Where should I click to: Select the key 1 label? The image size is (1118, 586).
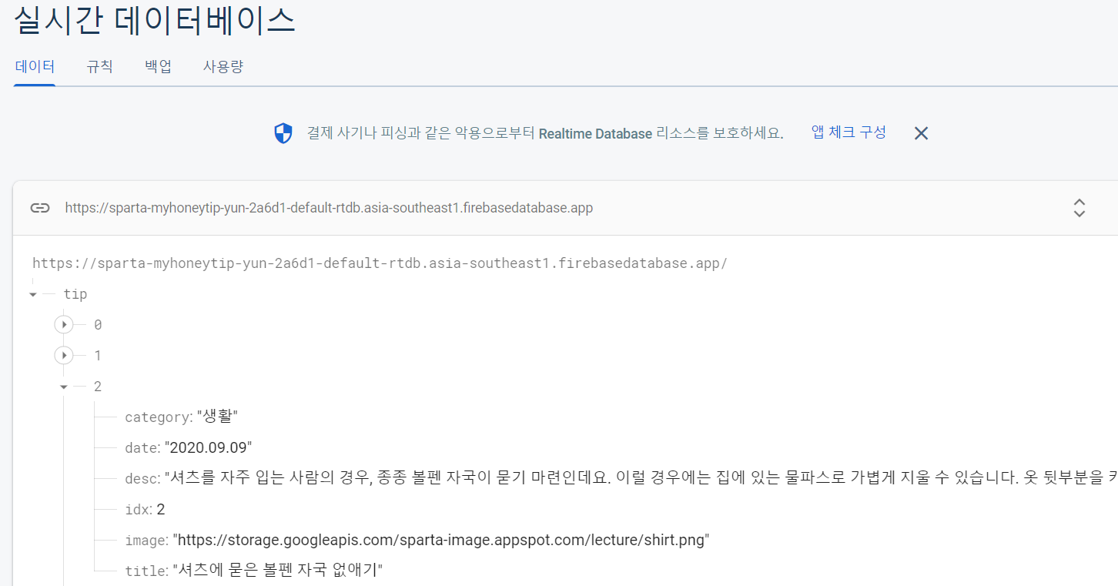pyautogui.click(x=98, y=356)
